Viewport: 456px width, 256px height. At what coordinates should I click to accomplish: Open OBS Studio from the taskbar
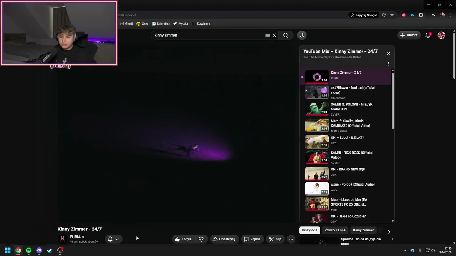coord(60,250)
